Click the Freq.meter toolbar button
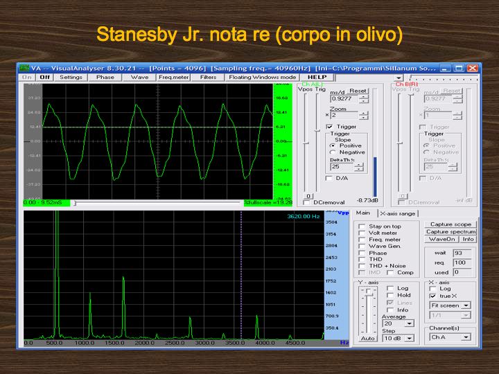This screenshot has height=374, width=499. 173,78
